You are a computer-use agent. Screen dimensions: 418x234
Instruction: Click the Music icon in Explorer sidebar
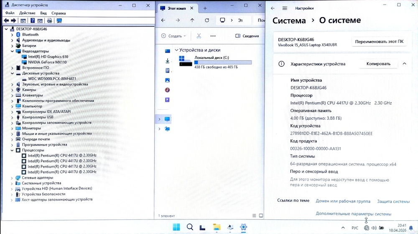168,90
